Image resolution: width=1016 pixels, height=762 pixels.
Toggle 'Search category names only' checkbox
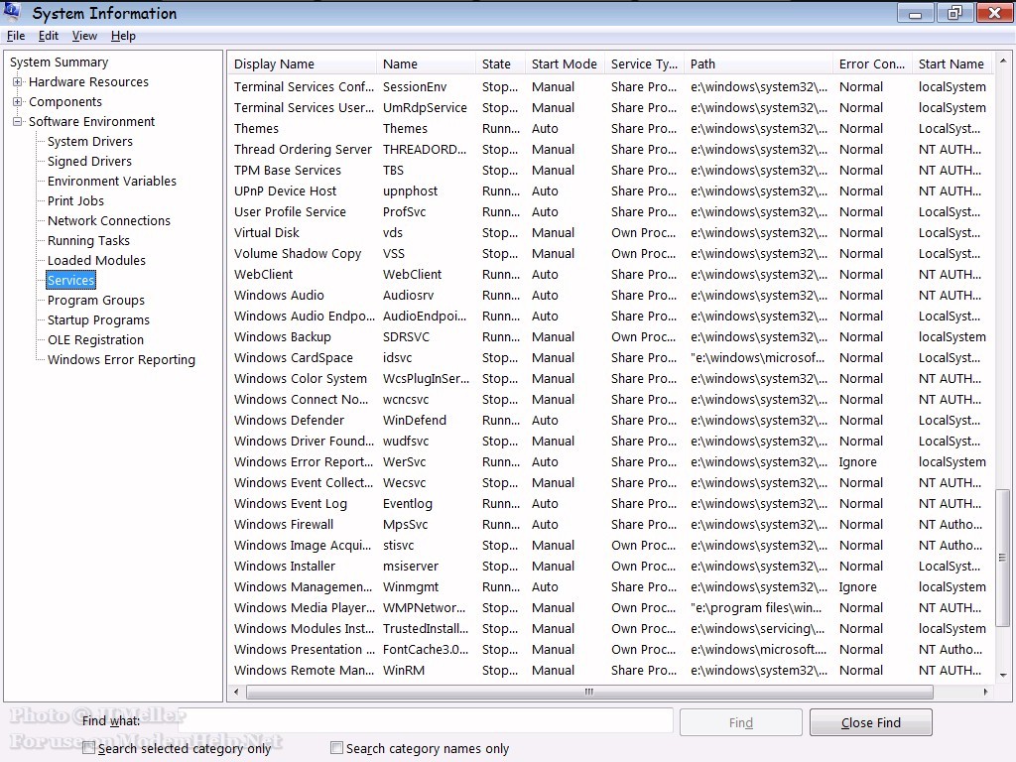pyautogui.click(x=336, y=748)
